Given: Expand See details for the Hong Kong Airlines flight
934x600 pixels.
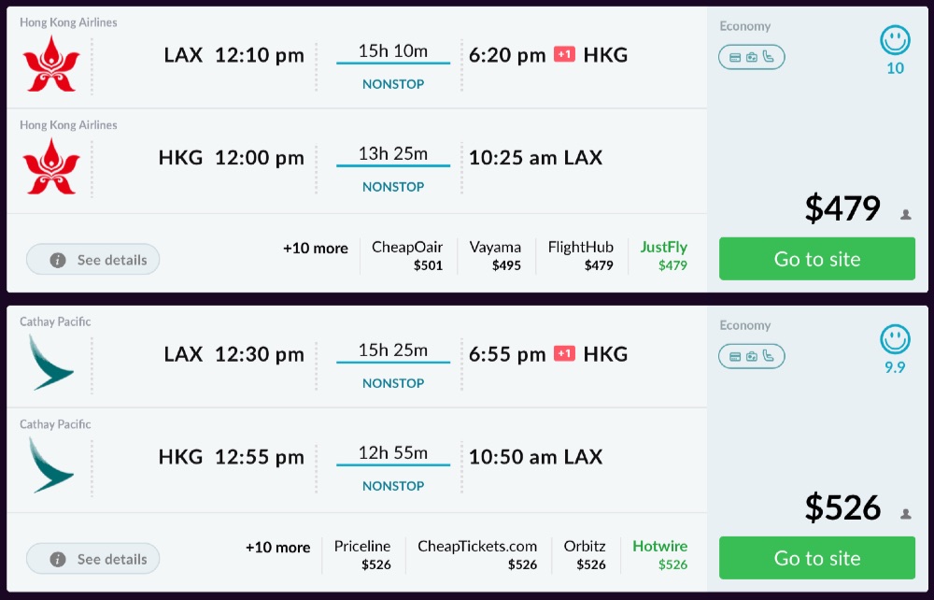Looking at the screenshot, I should tap(93, 260).
